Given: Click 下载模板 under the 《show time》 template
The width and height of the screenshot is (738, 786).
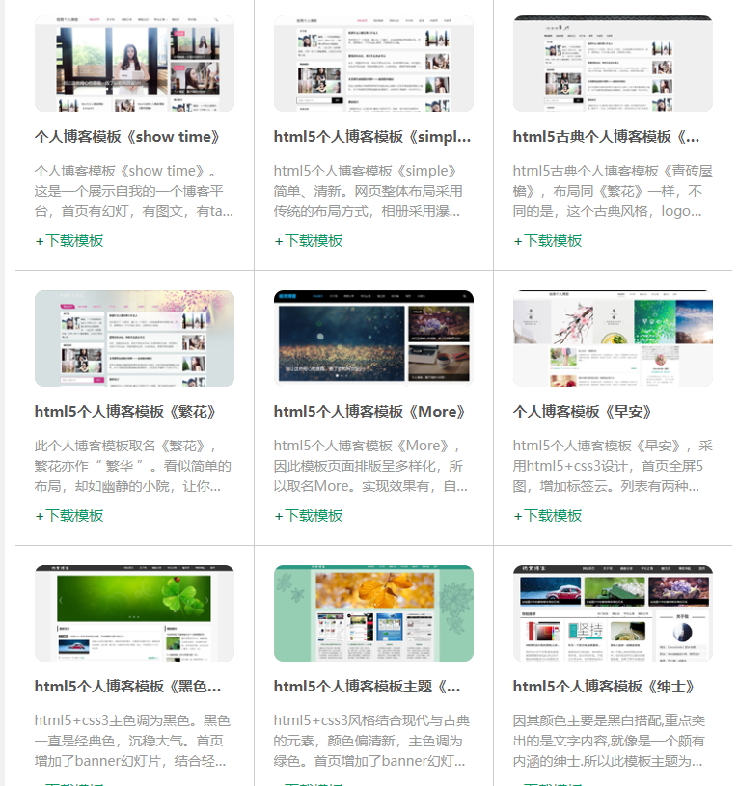Looking at the screenshot, I should pos(69,241).
